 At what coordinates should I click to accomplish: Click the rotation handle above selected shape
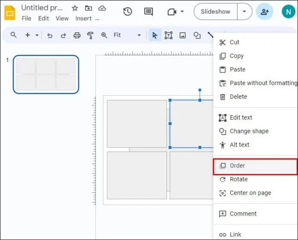coord(200,90)
